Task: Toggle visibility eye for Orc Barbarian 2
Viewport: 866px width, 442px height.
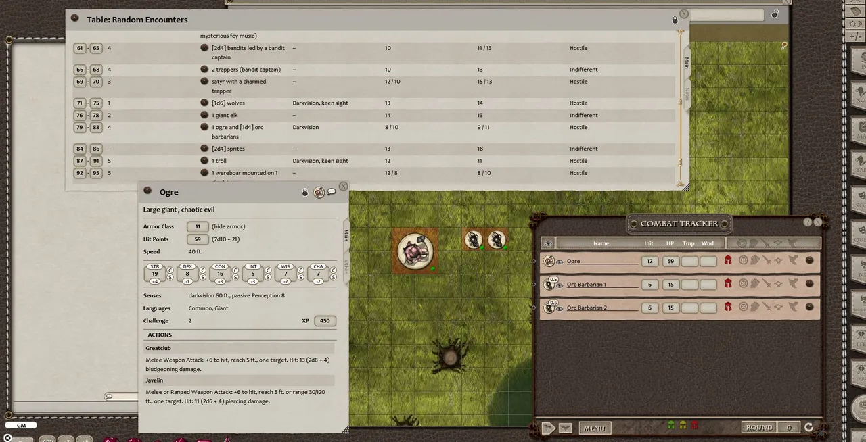Action: (x=560, y=308)
